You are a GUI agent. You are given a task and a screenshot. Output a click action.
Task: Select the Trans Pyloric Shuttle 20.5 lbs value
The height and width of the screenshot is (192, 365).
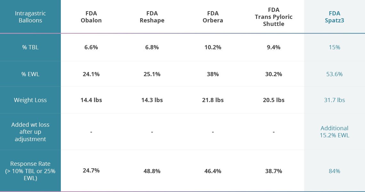274,100
